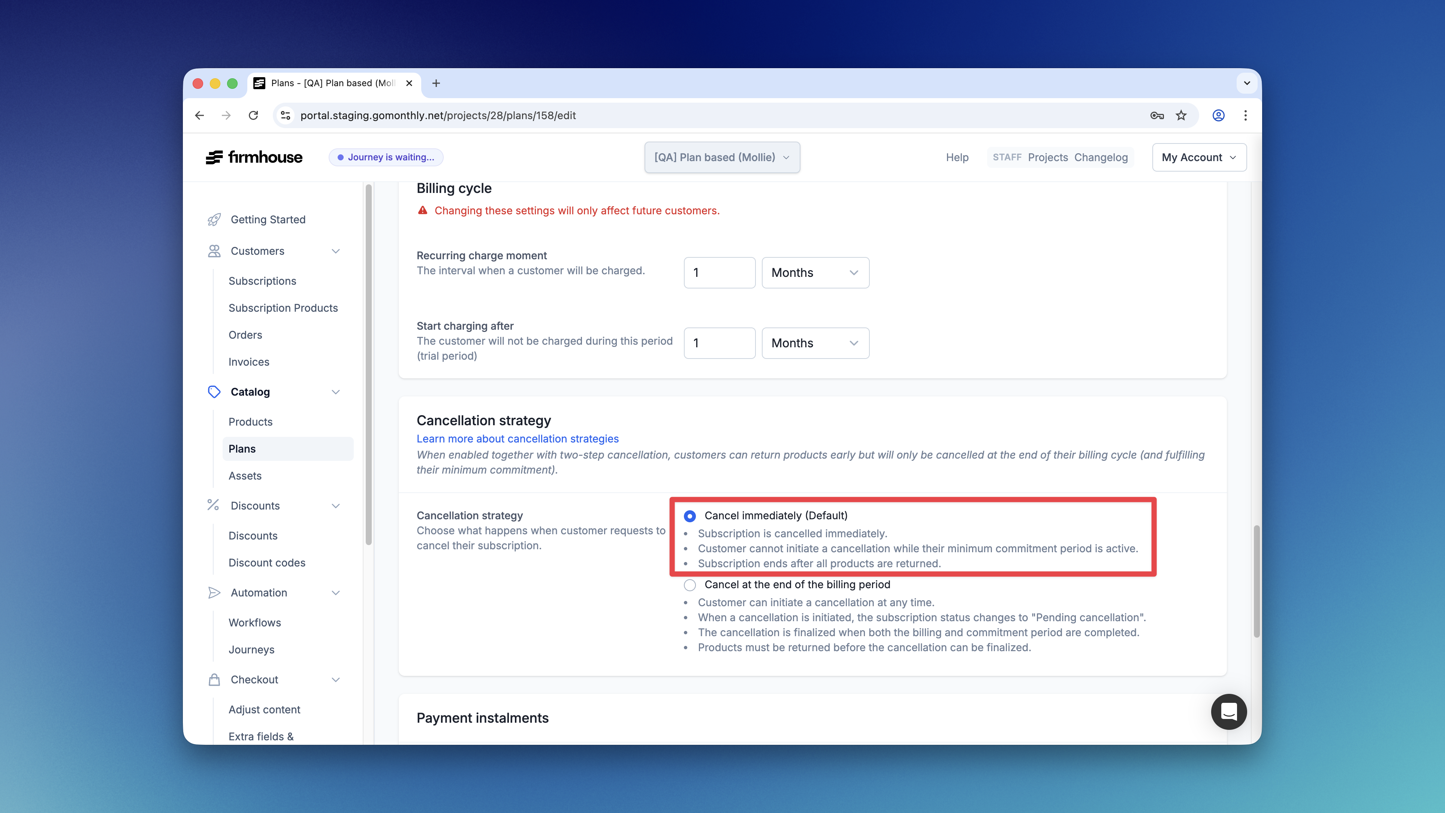Screen dimensions: 1445x813
Task: Select Cancel immediately (Default) radio
Action: point(690,515)
